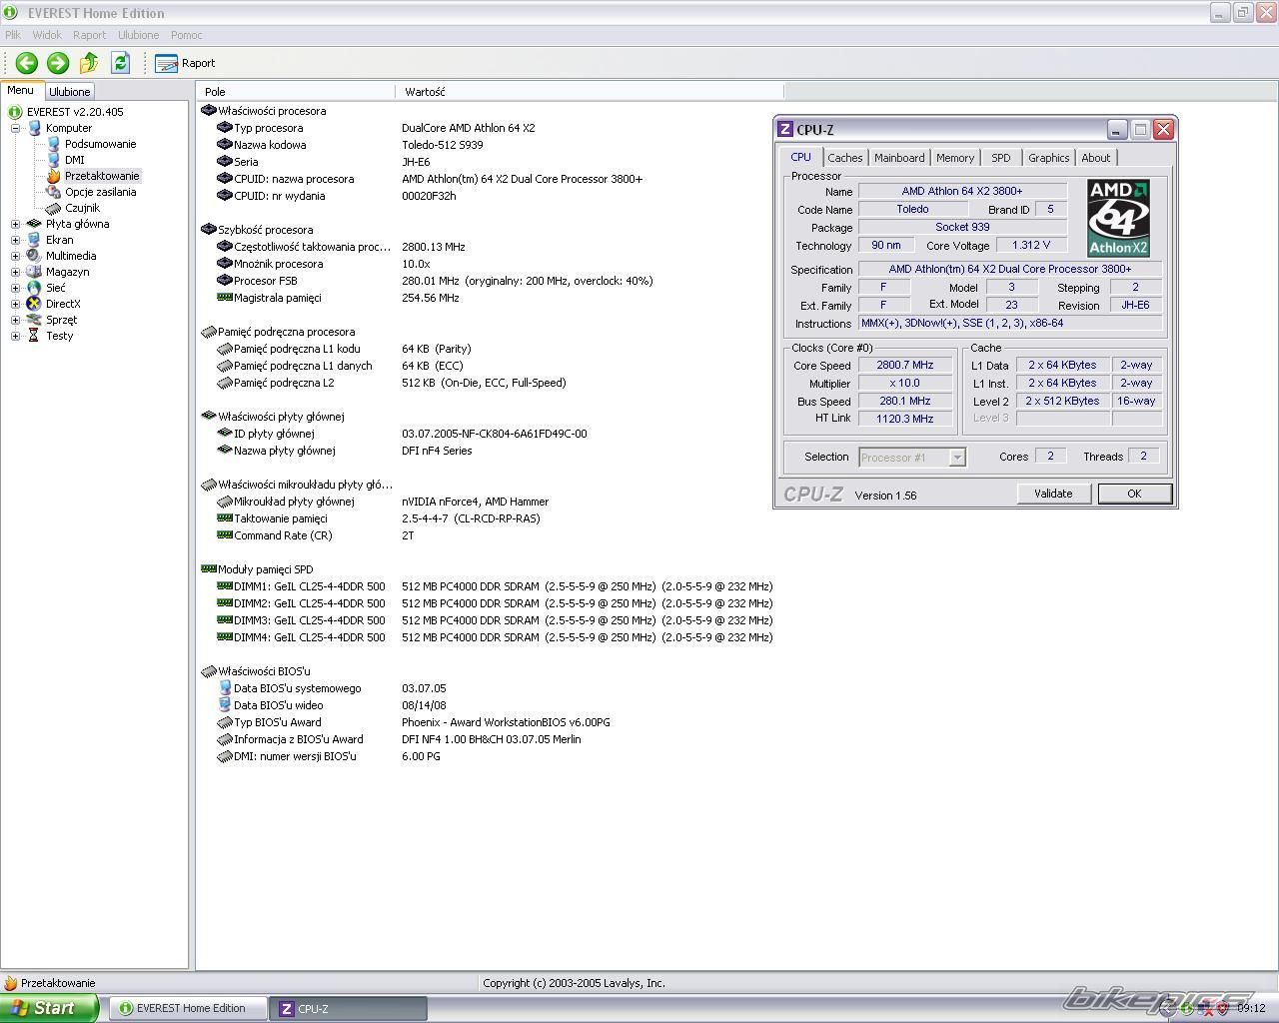The height and width of the screenshot is (1023, 1279).
Task: Open the Widok menu
Action: coord(47,35)
